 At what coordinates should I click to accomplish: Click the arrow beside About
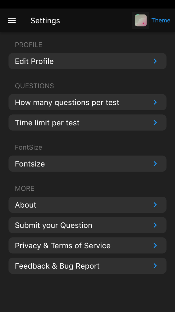(x=155, y=205)
